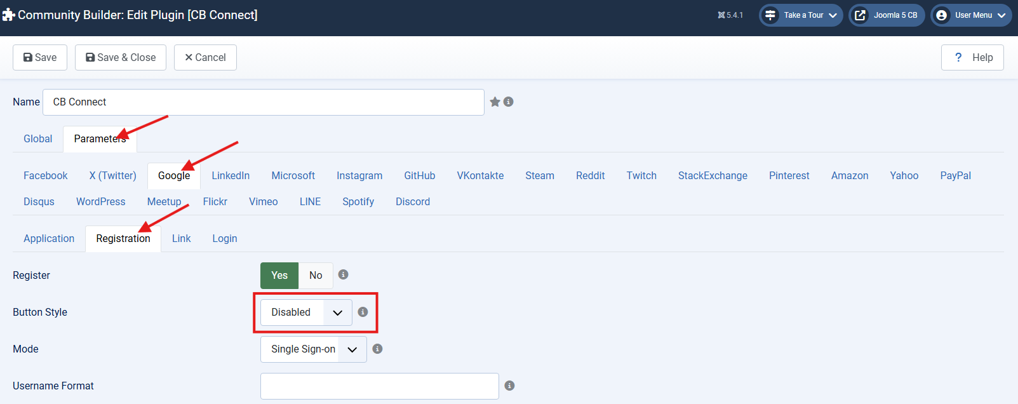
Task: Set Register to No
Action: (316, 275)
